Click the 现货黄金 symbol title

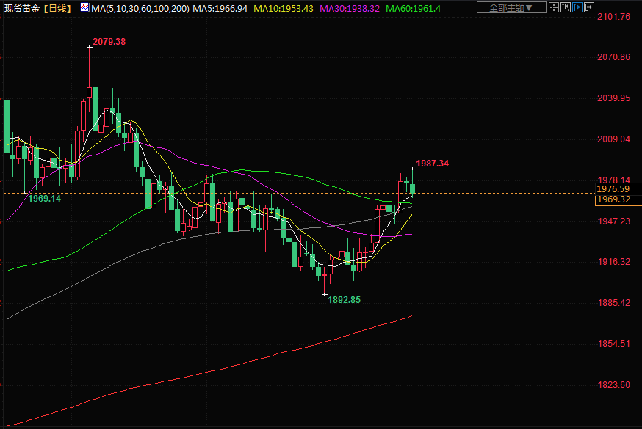click(x=22, y=9)
